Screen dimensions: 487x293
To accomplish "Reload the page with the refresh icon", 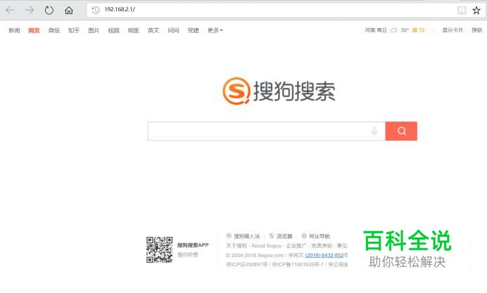I will 49,11.
